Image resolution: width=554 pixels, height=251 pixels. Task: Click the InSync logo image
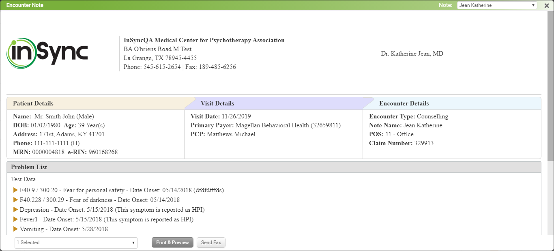(47, 54)
